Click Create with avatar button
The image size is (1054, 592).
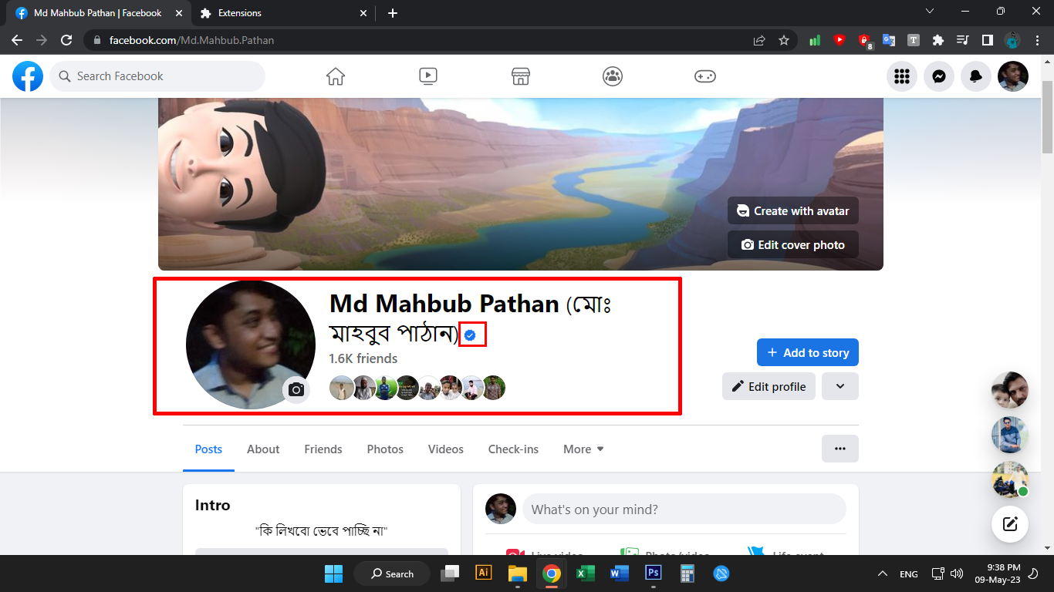point(793,210)
